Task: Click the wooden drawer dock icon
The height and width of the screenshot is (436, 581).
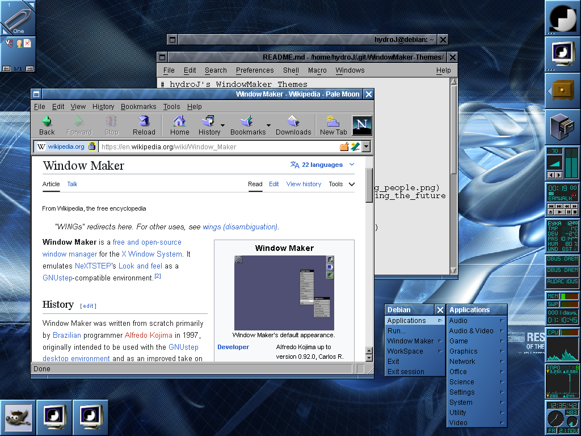Action: 562,91
